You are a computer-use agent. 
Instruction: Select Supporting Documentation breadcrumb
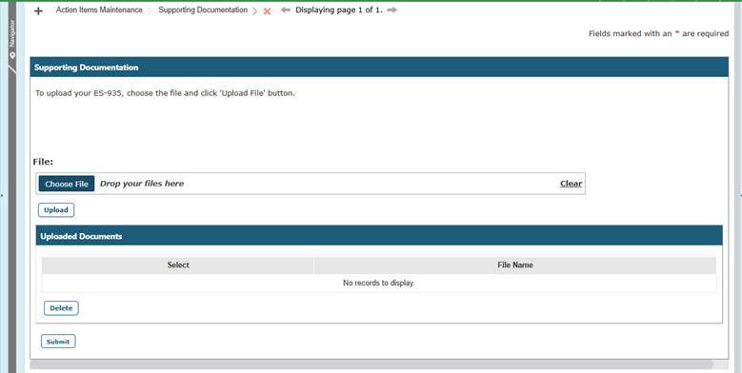(203, 10)
